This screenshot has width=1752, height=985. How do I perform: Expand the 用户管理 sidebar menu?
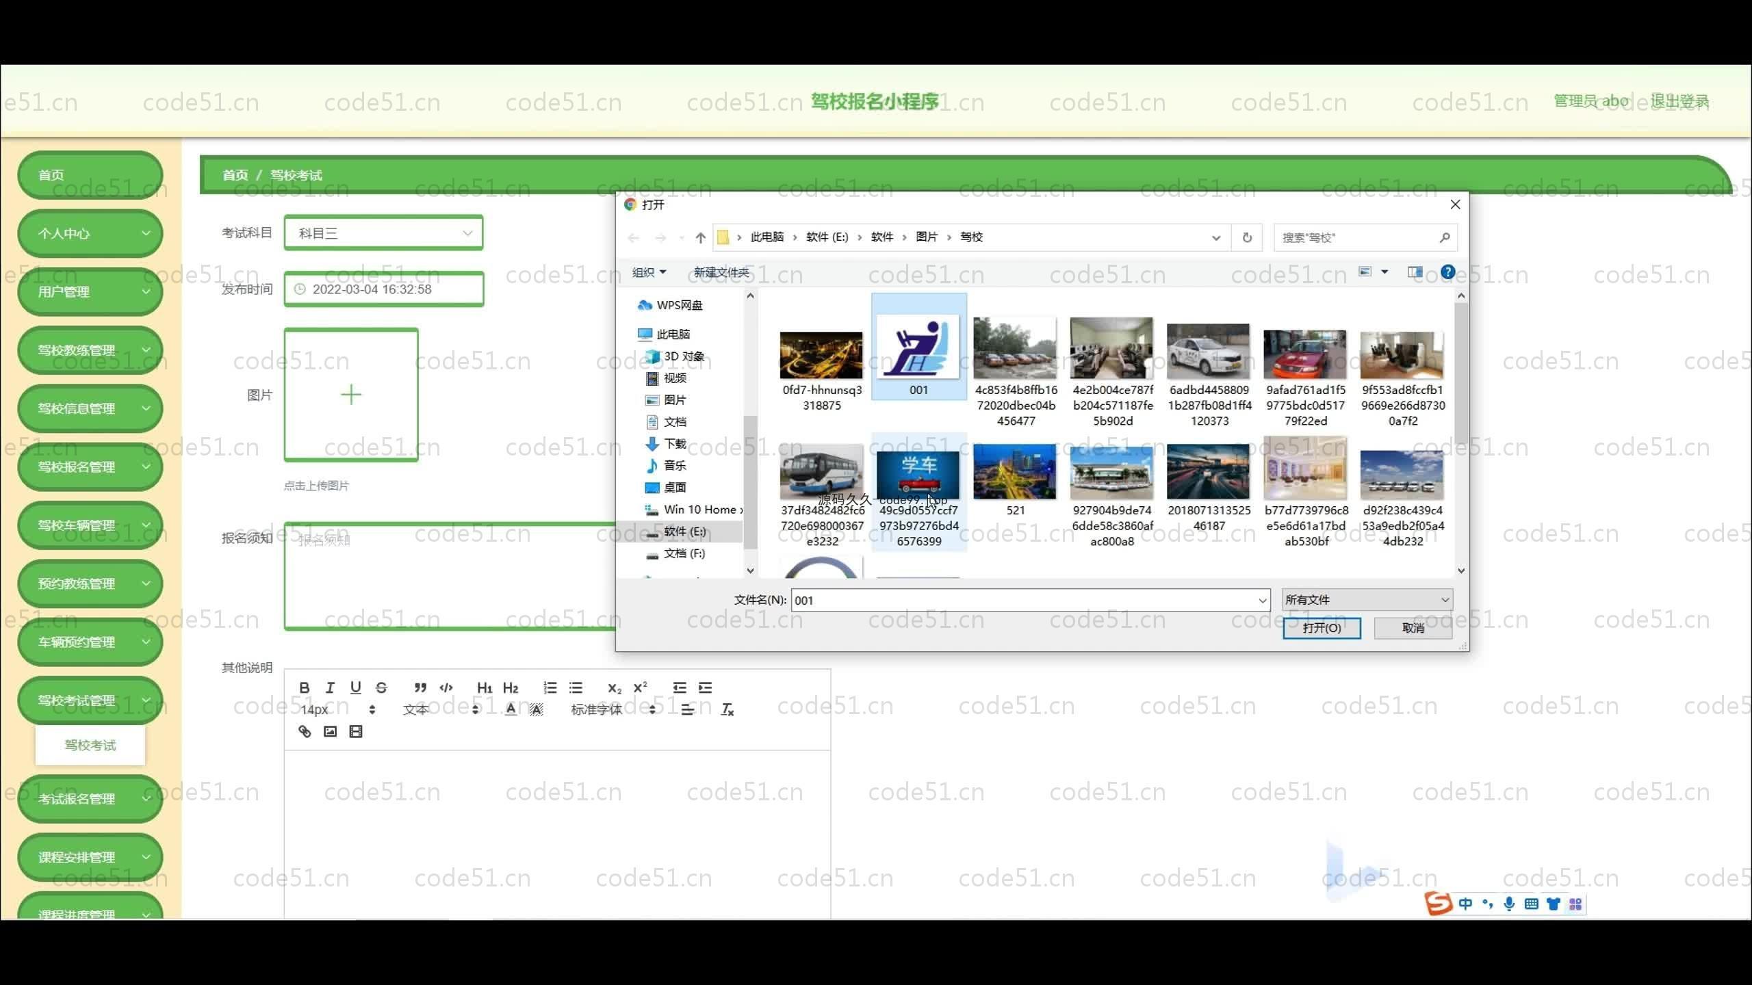[x=90, y=291]
